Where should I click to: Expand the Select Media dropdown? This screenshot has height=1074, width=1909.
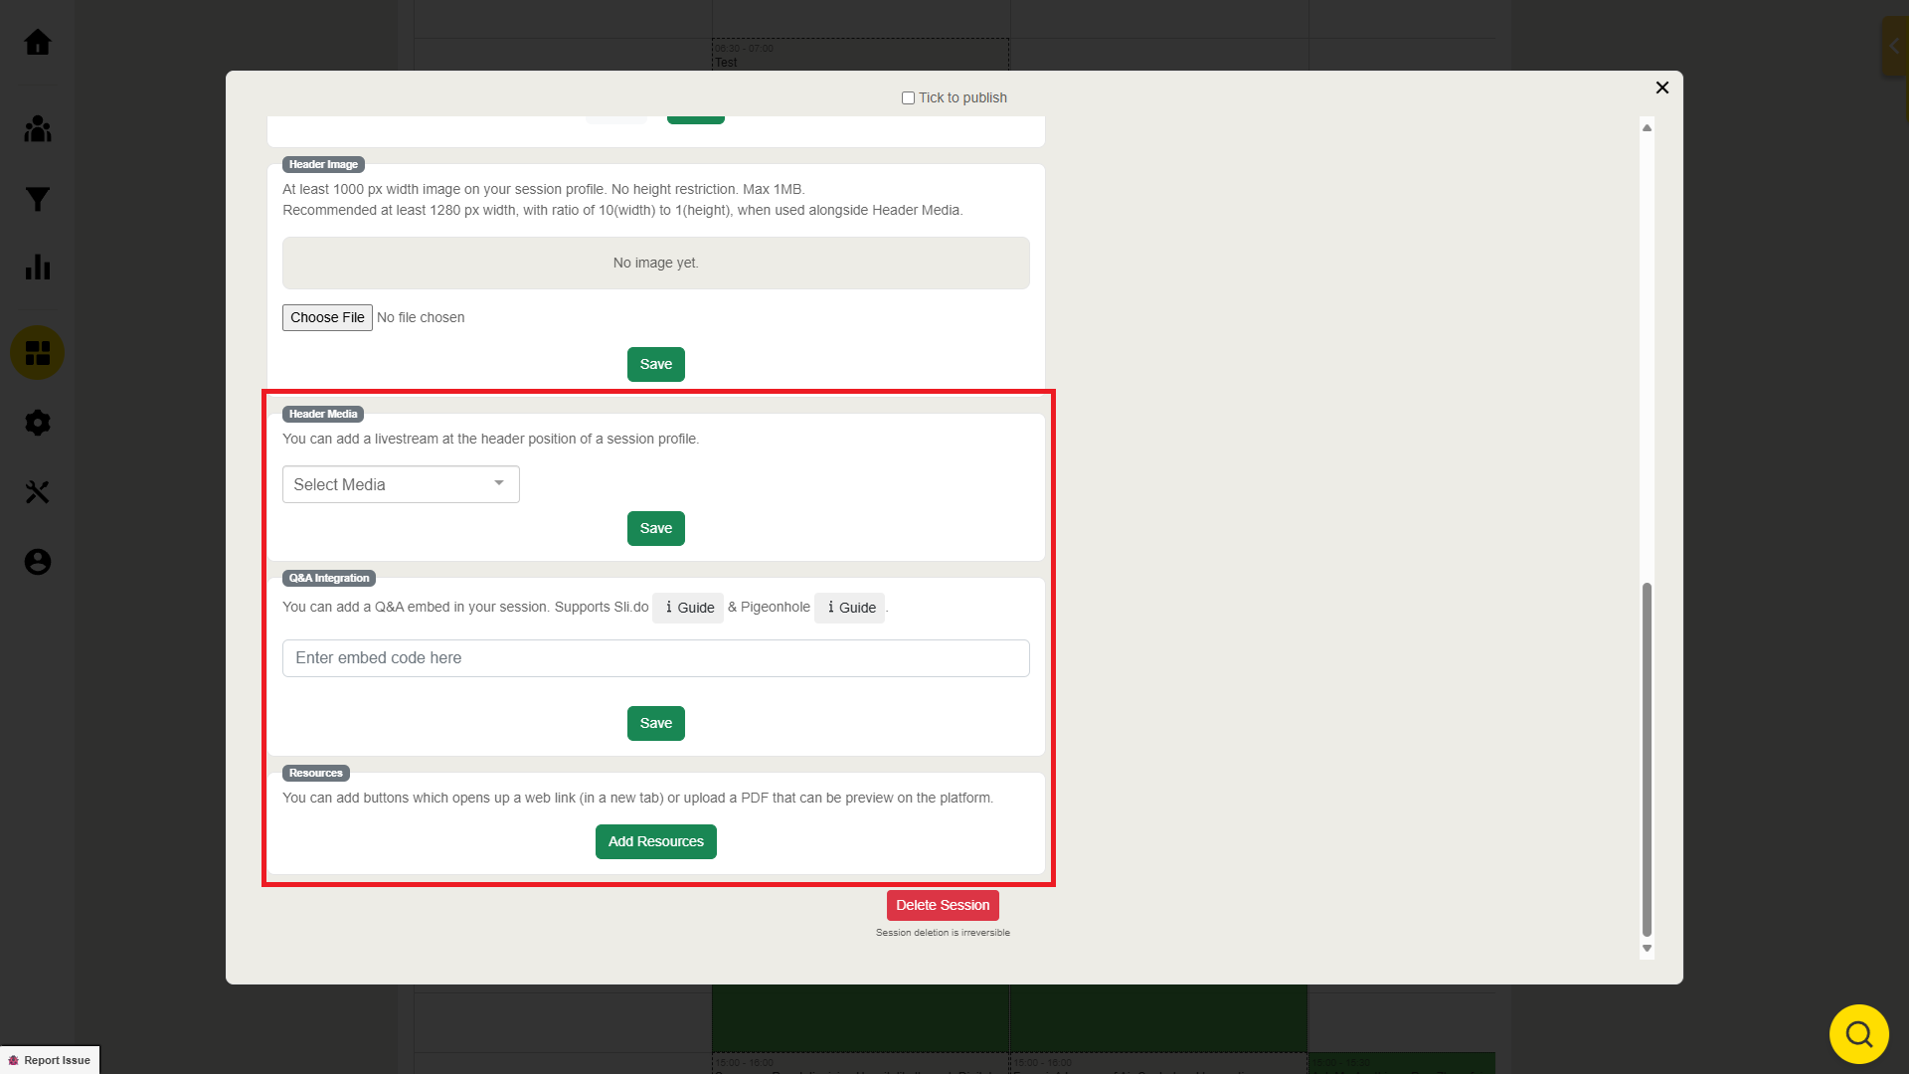(401, 484)
